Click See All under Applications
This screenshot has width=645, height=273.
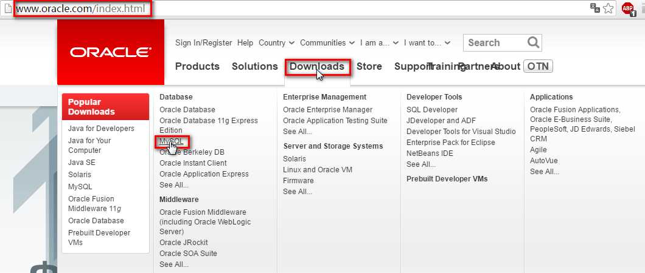click(x=544, y=172)
